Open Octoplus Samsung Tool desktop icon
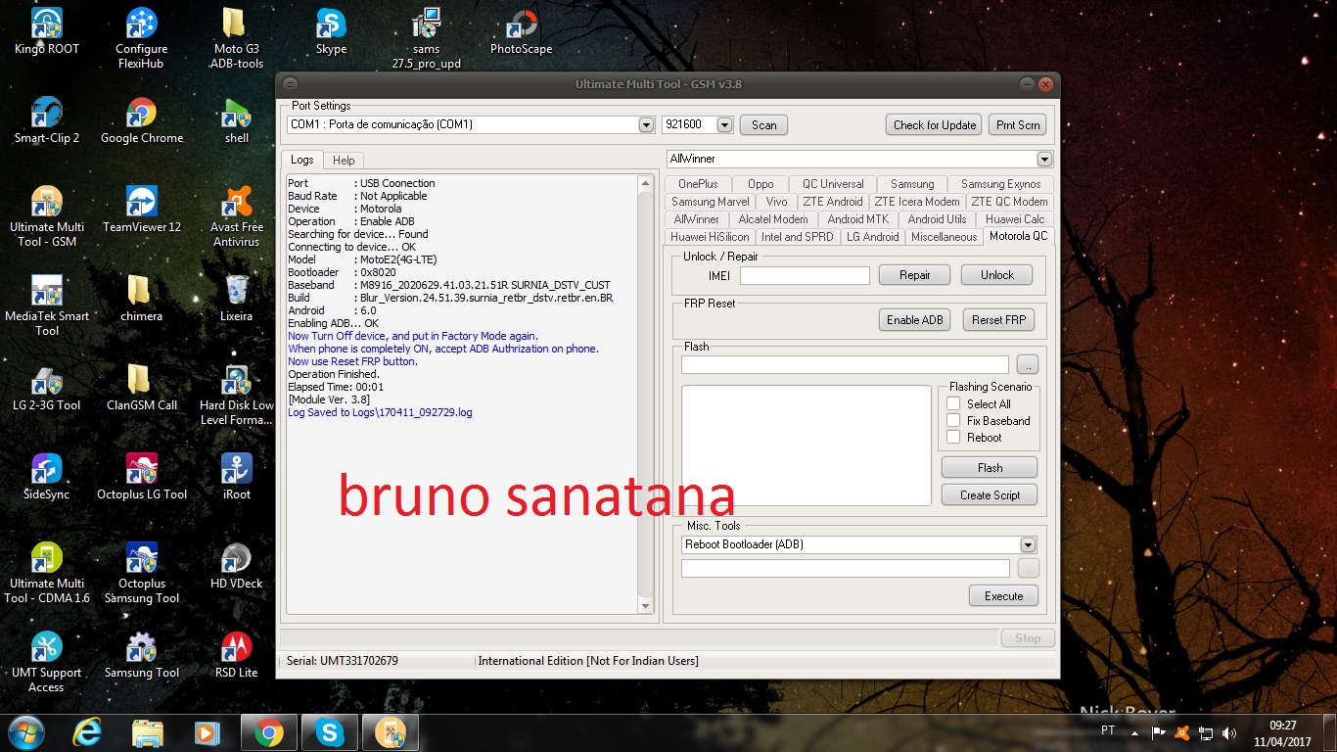 [x=142, y=574]
